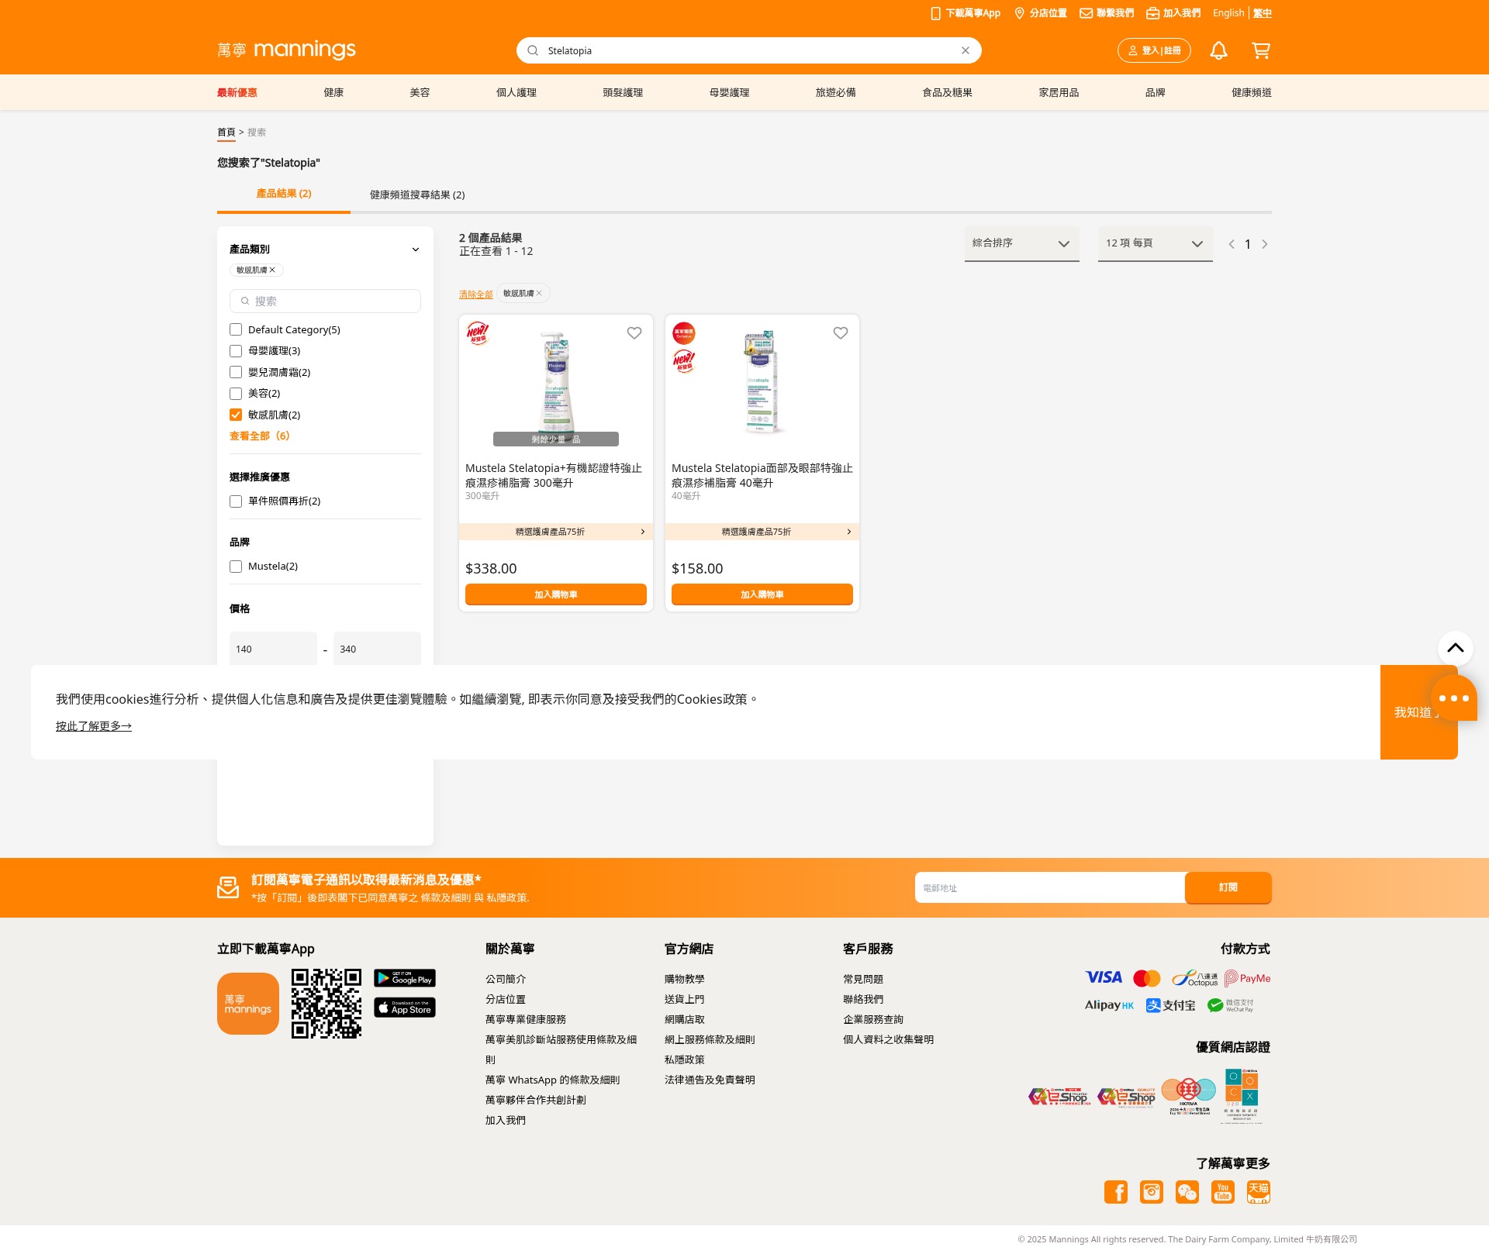Open the 綜合排序 sort dropdown
Viewport: 1489px width, 1254px height.
(x=1021, y=243)
